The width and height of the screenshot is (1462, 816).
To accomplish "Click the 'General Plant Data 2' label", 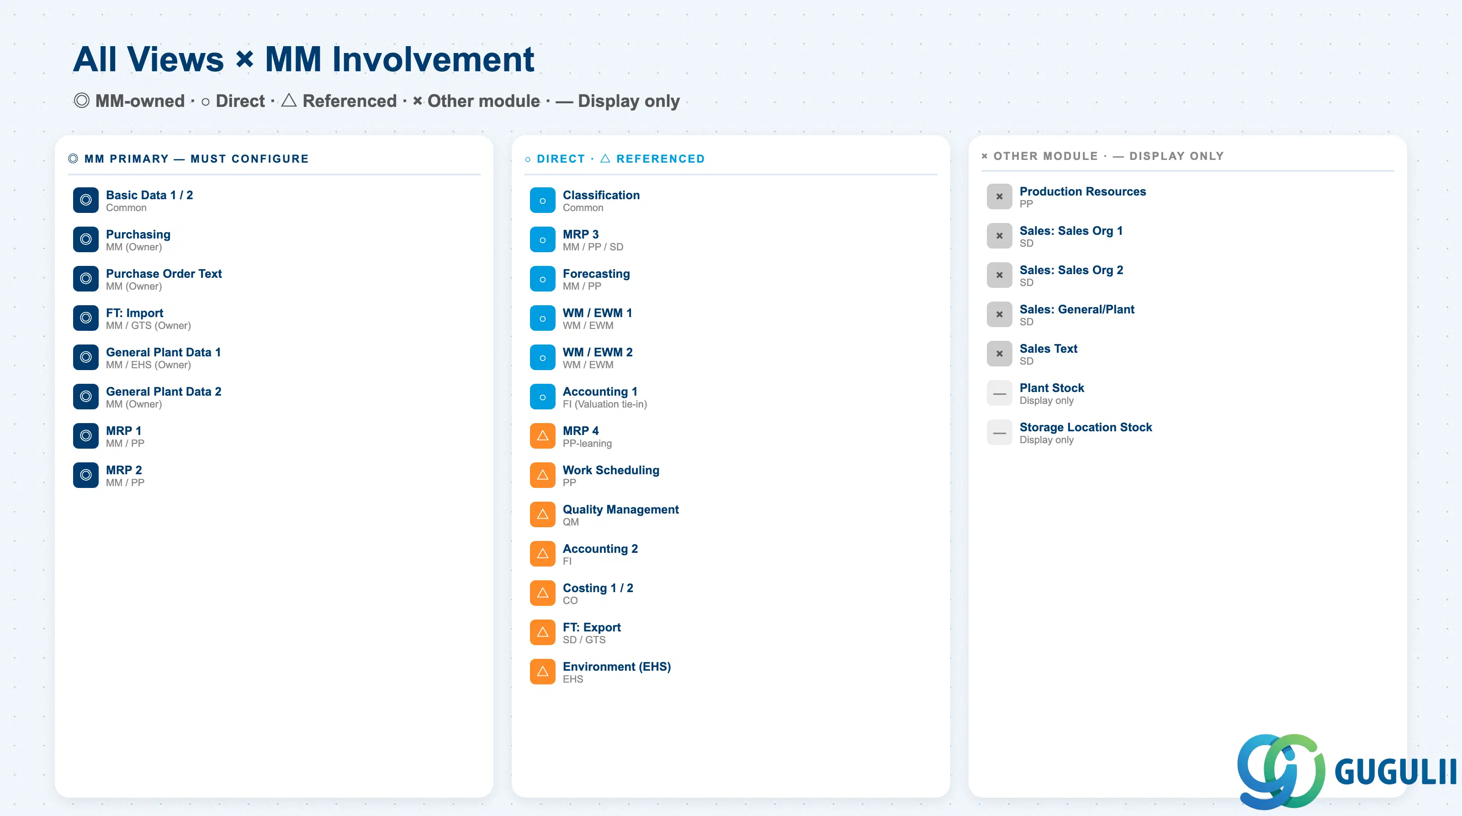I will [164, 392].
